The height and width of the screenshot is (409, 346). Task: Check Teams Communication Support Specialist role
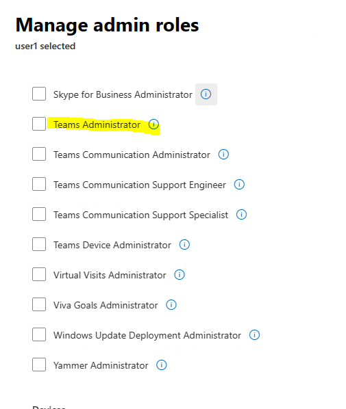pyautogui.click(x=39, y=214)
